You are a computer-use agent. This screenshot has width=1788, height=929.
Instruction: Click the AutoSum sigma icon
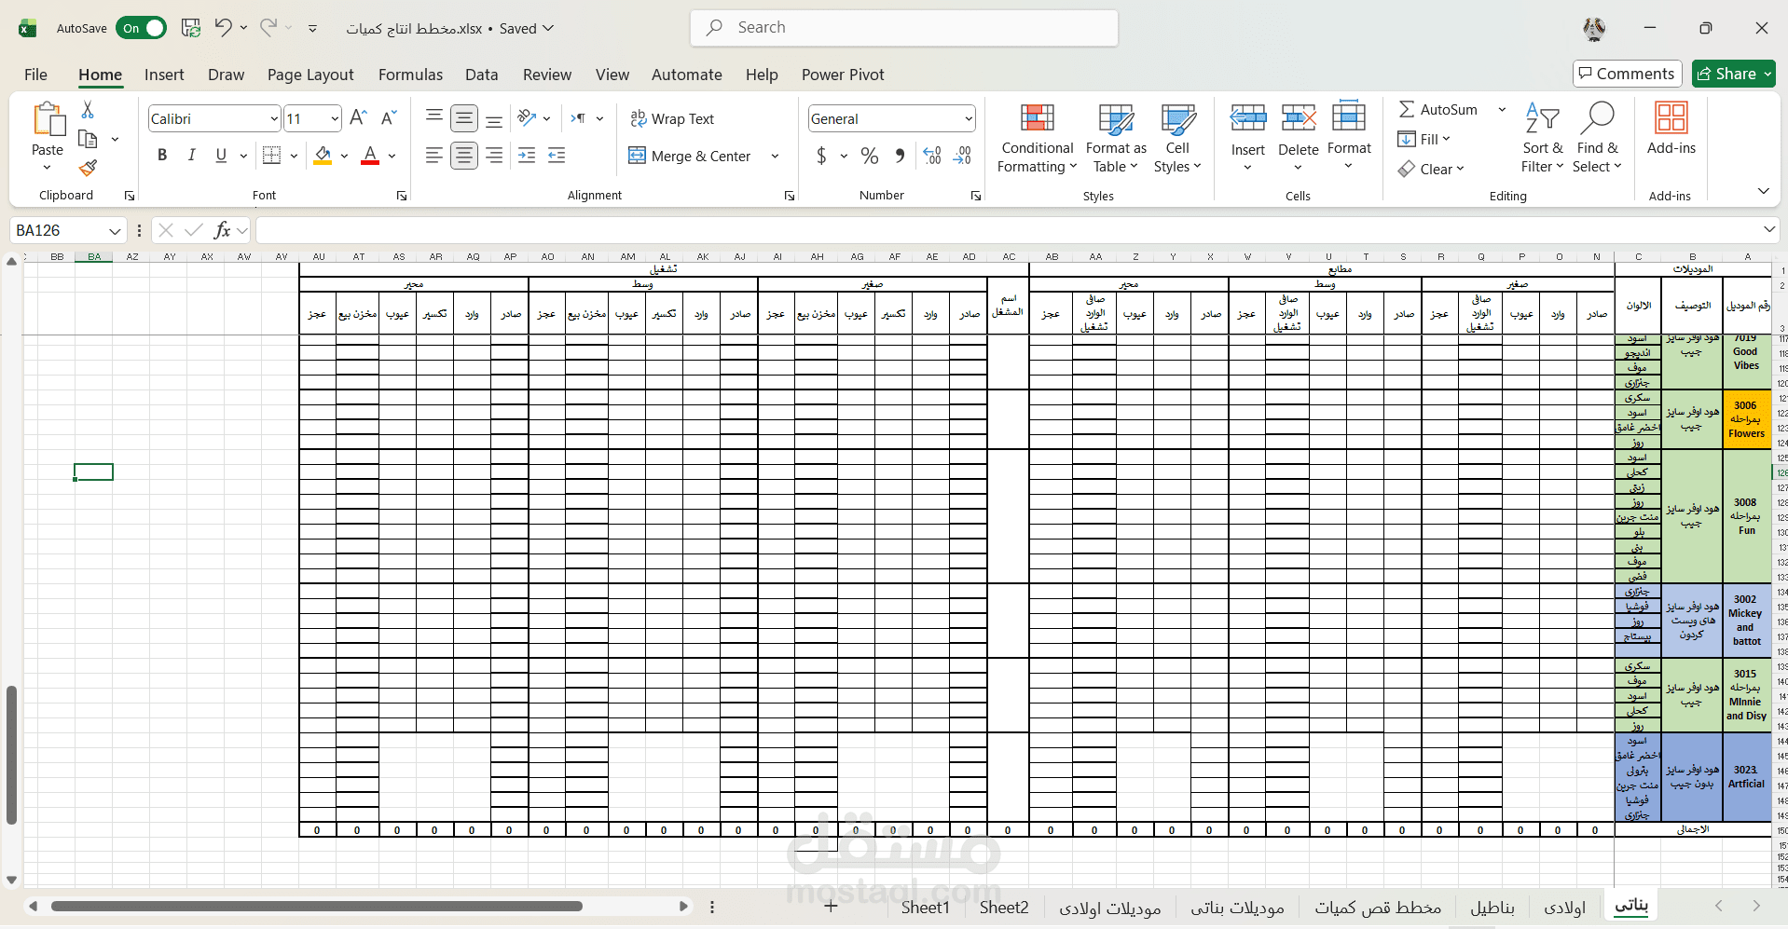1407,110
